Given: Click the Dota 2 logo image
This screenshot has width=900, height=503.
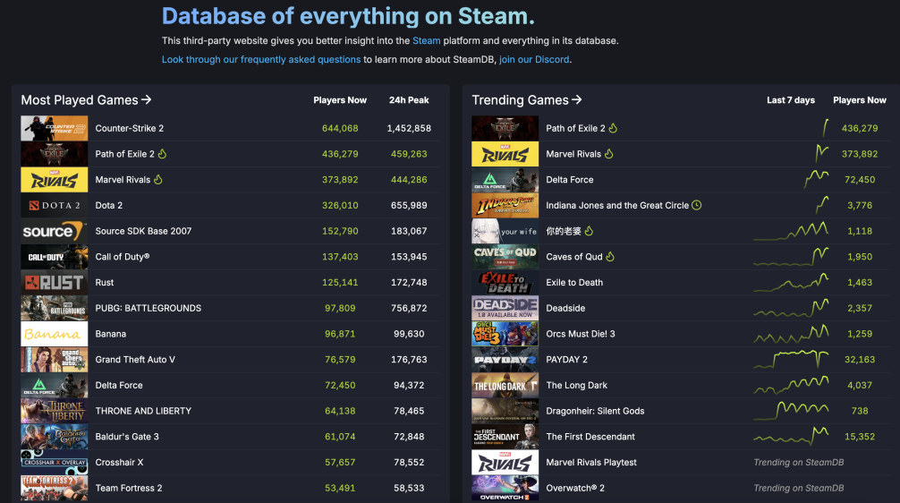Looking at the screenshot, I should (x=55, y=205).
